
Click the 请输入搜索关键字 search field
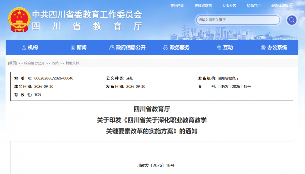pyautogui.click(x=238, y=20)
